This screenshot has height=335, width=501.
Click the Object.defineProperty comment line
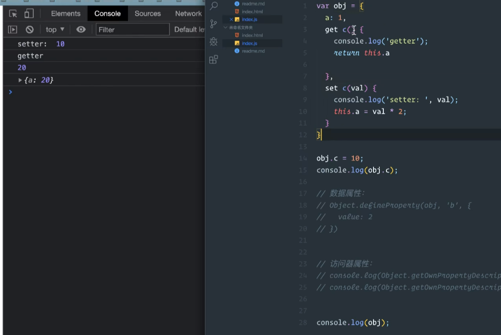(394, 205)
